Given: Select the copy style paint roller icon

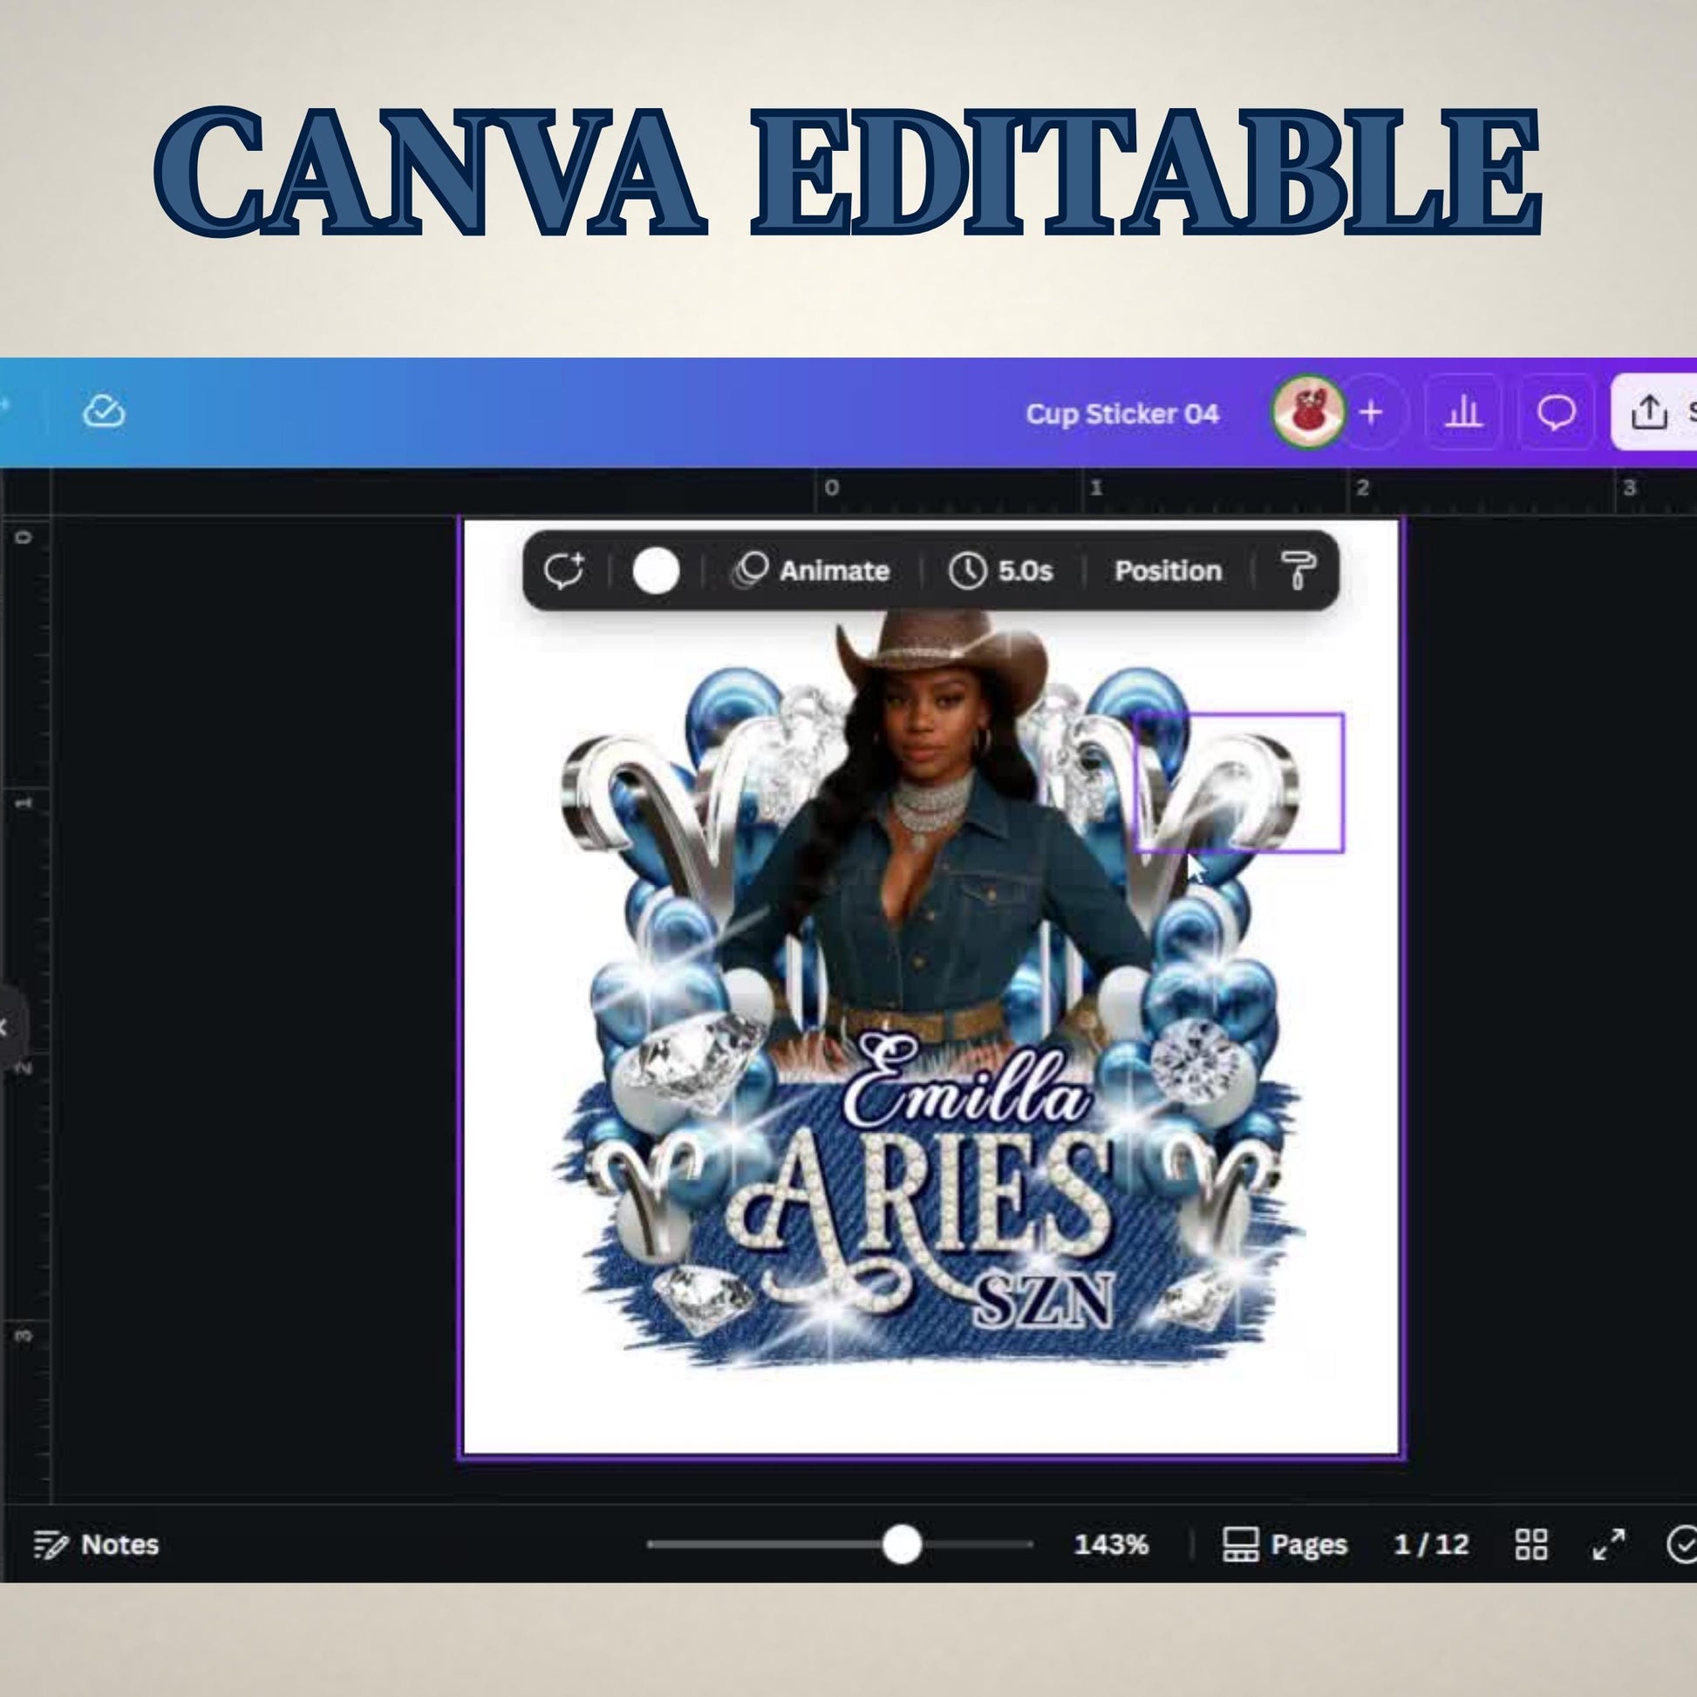Looking at the screenshot, I should coord(1298,571).
